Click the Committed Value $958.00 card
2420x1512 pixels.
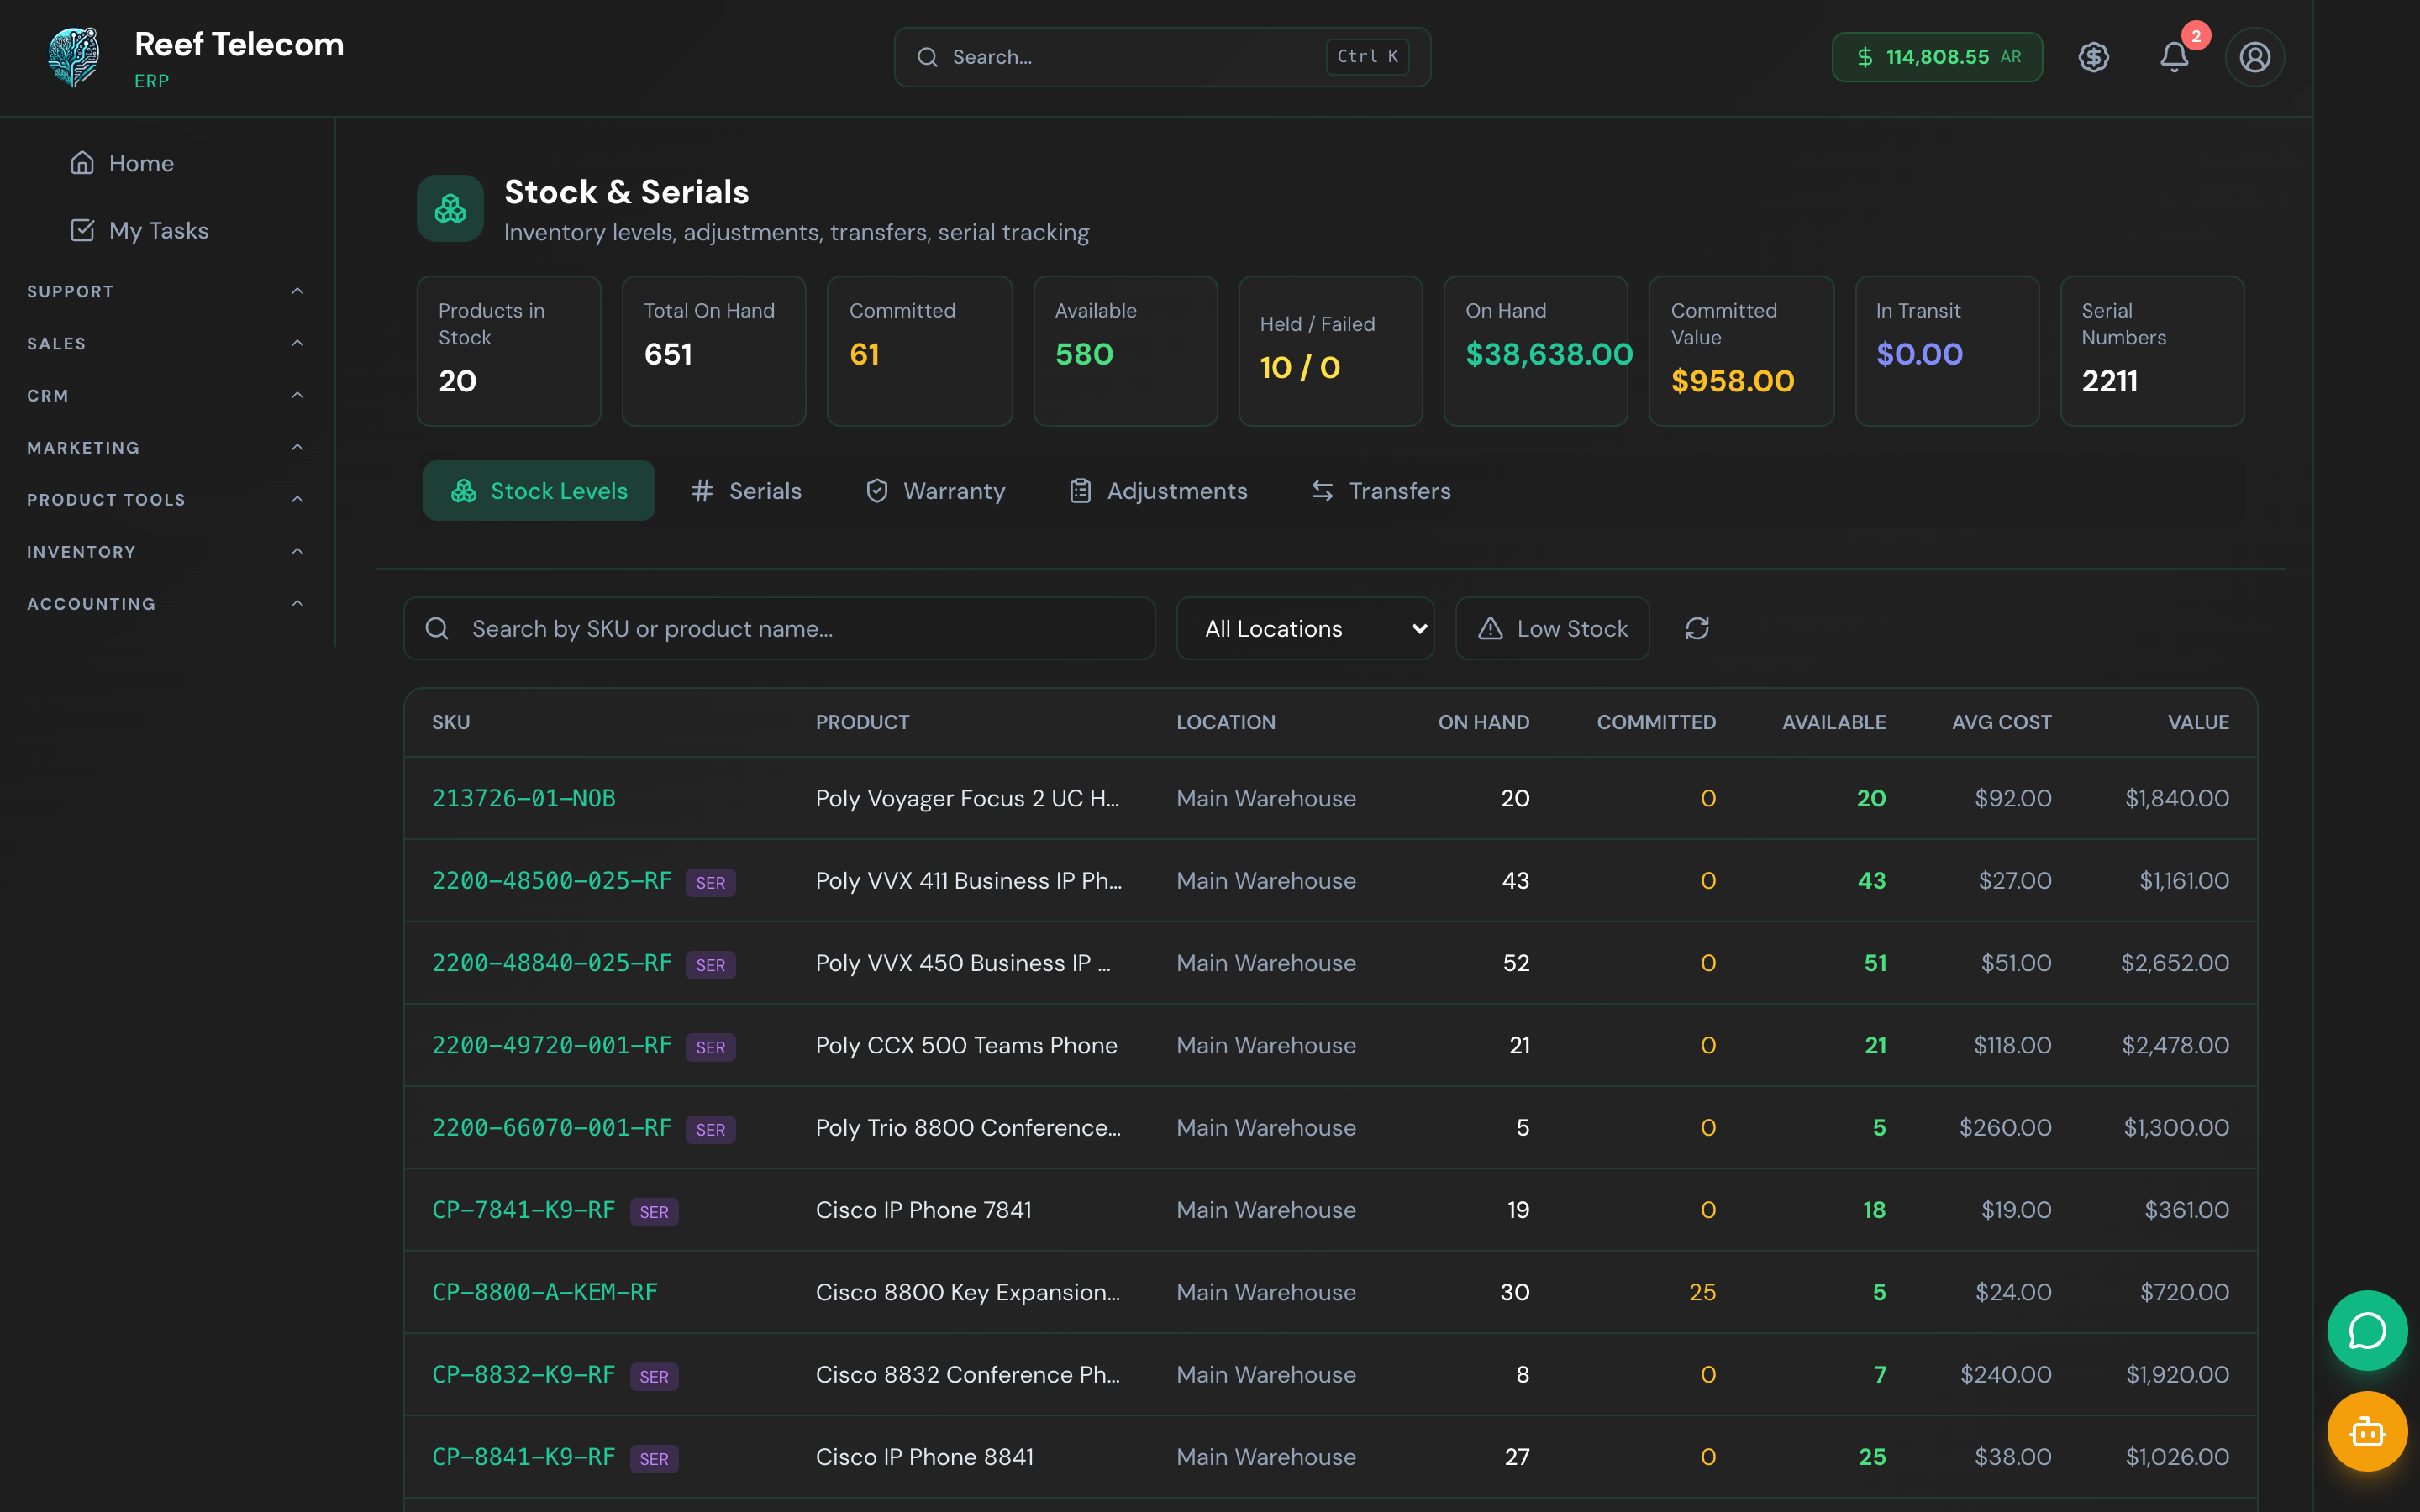coord(1741,351)
